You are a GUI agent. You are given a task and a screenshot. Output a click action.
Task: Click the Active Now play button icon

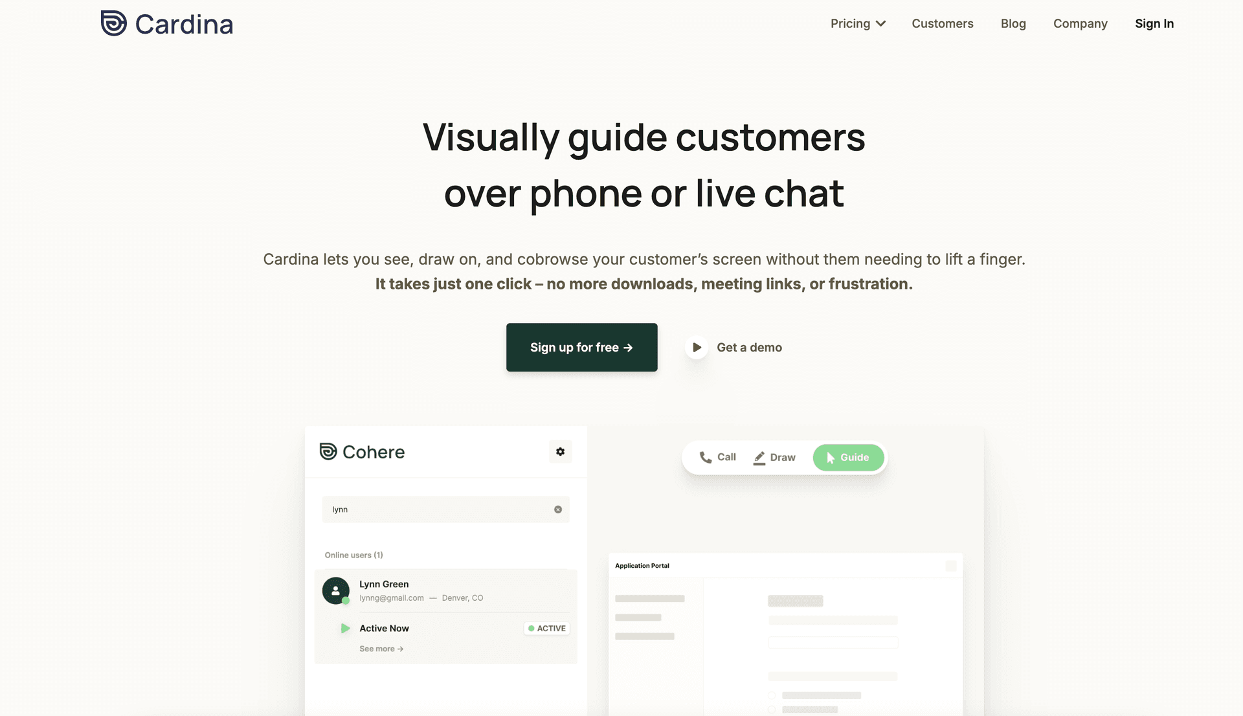[x=346, y=627]
